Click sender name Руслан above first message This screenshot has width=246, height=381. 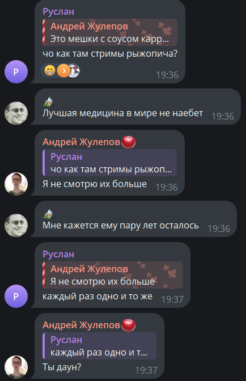pyautogui.click(x=58, y=11)
